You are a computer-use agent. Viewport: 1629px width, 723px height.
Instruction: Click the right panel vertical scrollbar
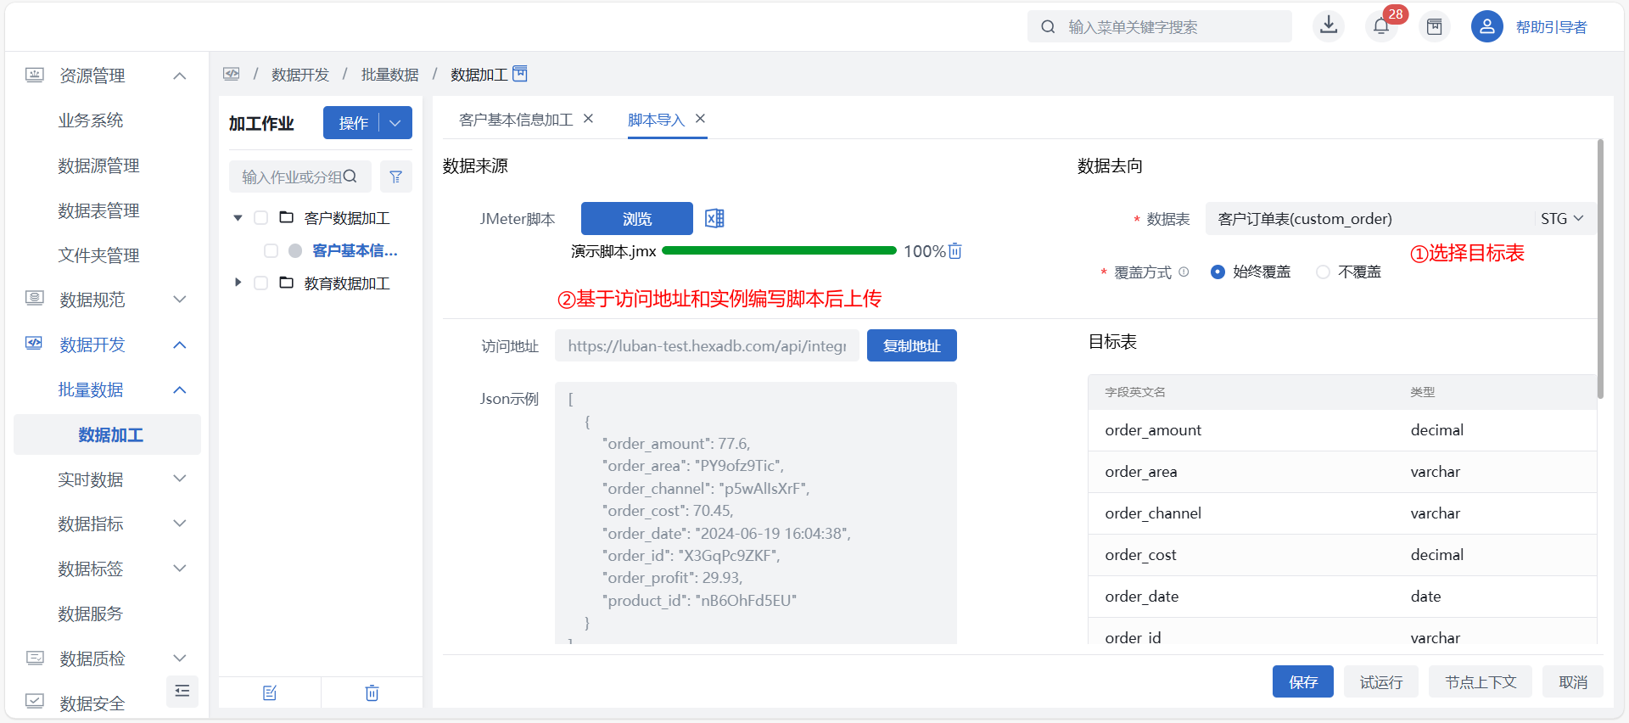tap(1600, 269)
